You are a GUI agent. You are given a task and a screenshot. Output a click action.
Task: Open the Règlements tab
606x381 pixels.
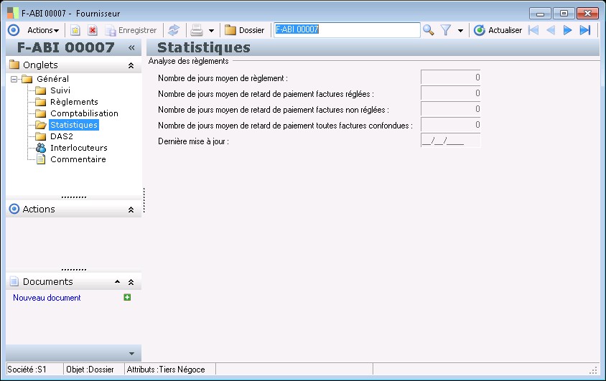74,102
